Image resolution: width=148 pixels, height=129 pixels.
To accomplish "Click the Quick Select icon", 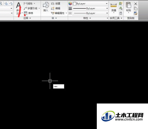I will [121, 4].
